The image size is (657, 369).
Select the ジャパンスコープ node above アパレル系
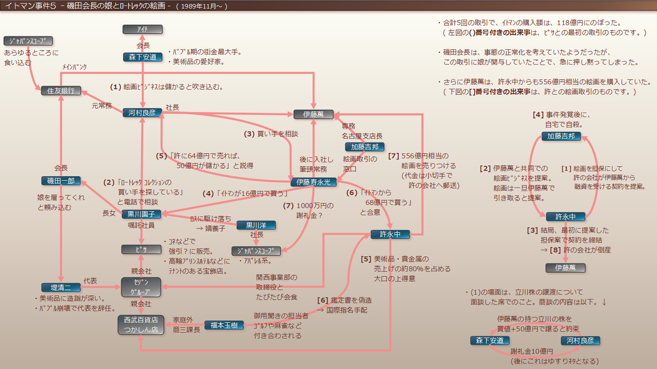coord(256,251)
